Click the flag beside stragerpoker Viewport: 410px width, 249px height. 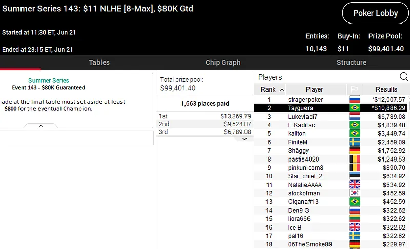click(354, 99)
